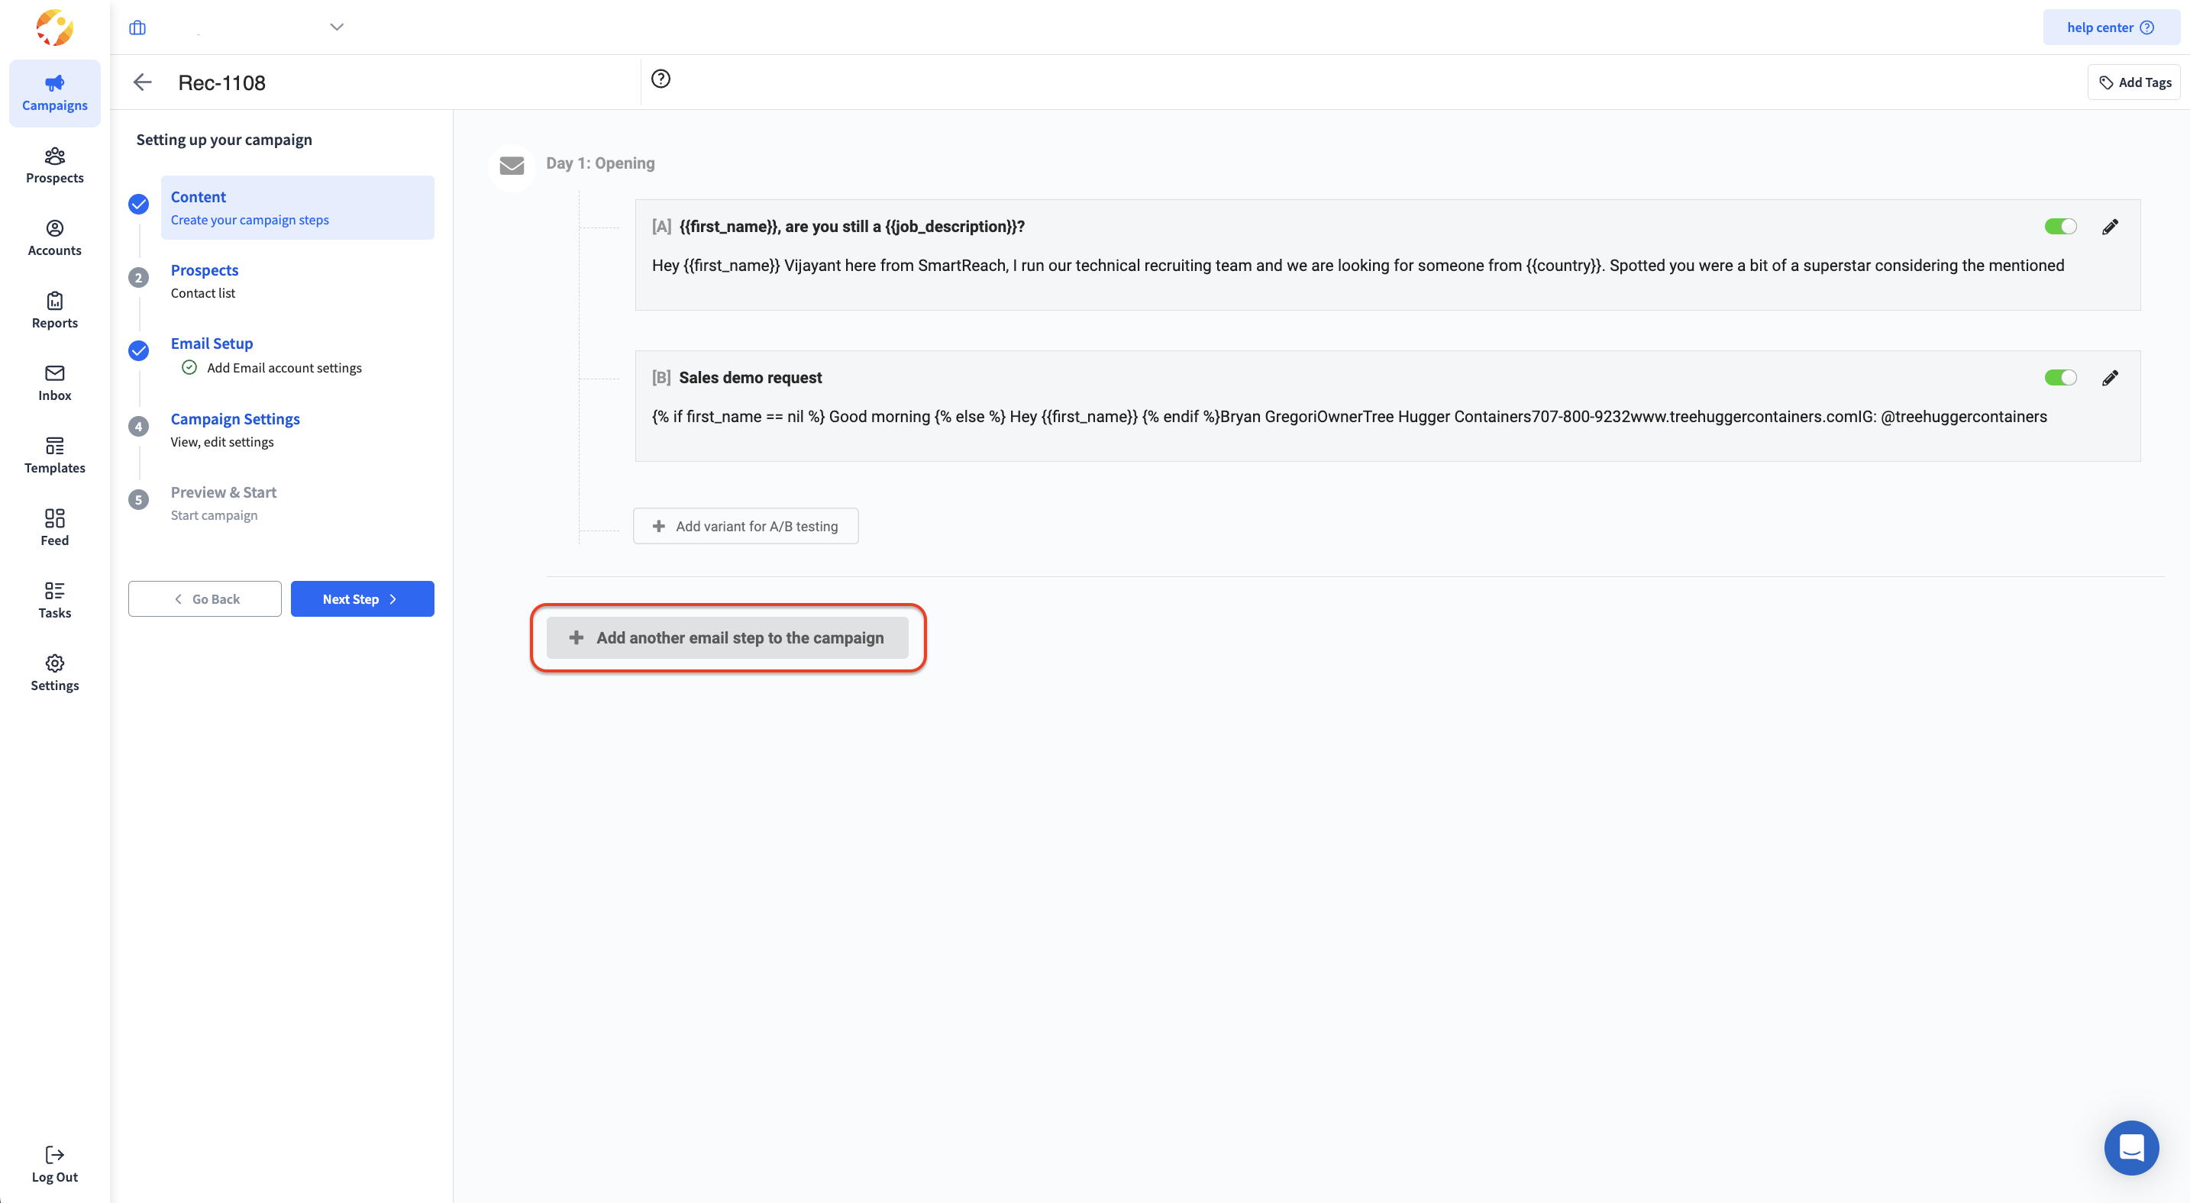Expand the team selector dropdown chevron
The height and width of the screenshot is (1203, 2190).
(x=337, y=27)
